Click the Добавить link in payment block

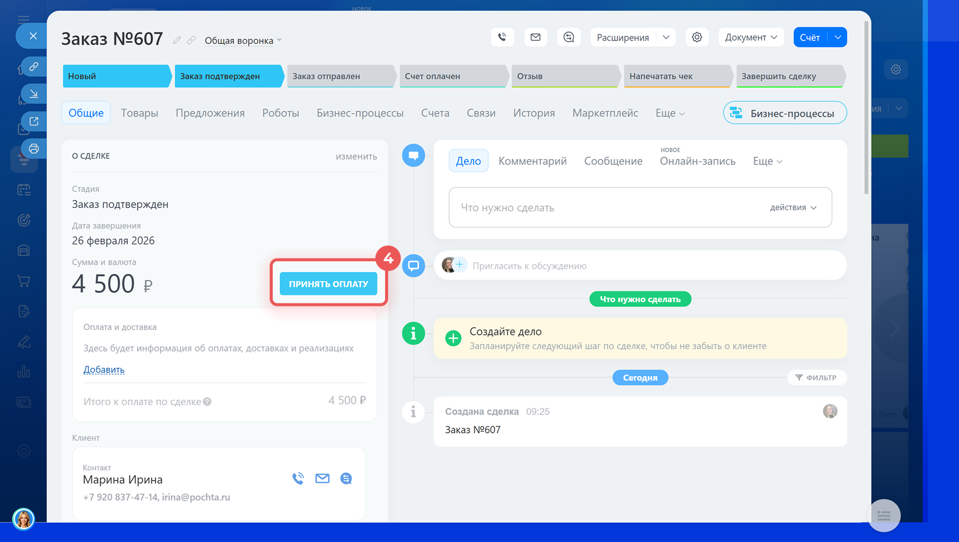[x=104, y=370]
